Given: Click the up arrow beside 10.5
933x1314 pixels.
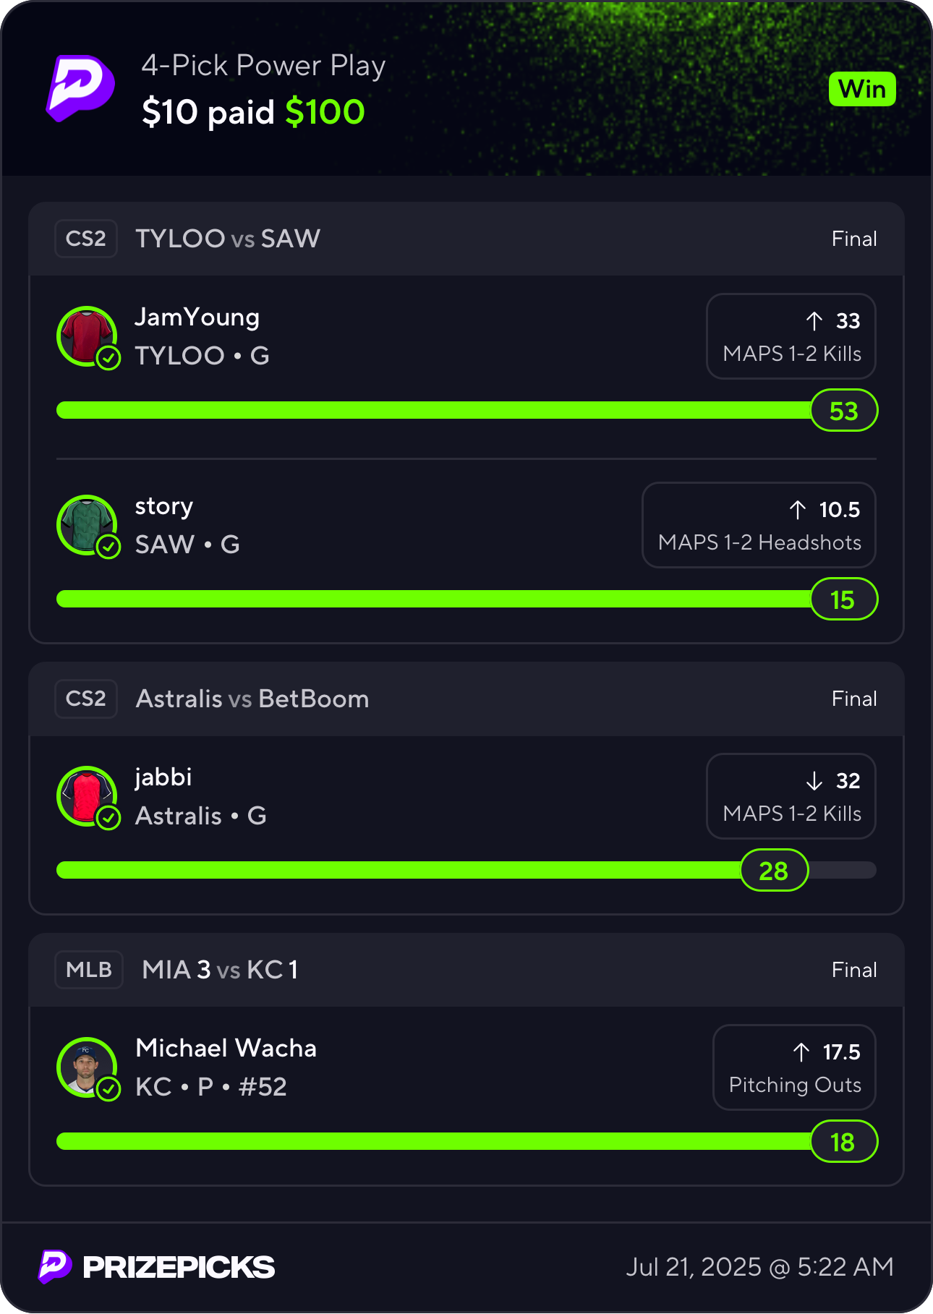Looking at the screenshot, I should [x=798, y=509].
